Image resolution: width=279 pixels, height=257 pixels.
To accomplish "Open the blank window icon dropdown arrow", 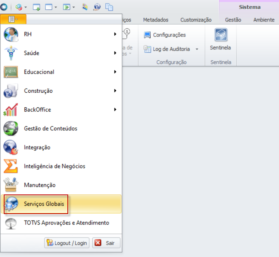I will coord(56,7).
